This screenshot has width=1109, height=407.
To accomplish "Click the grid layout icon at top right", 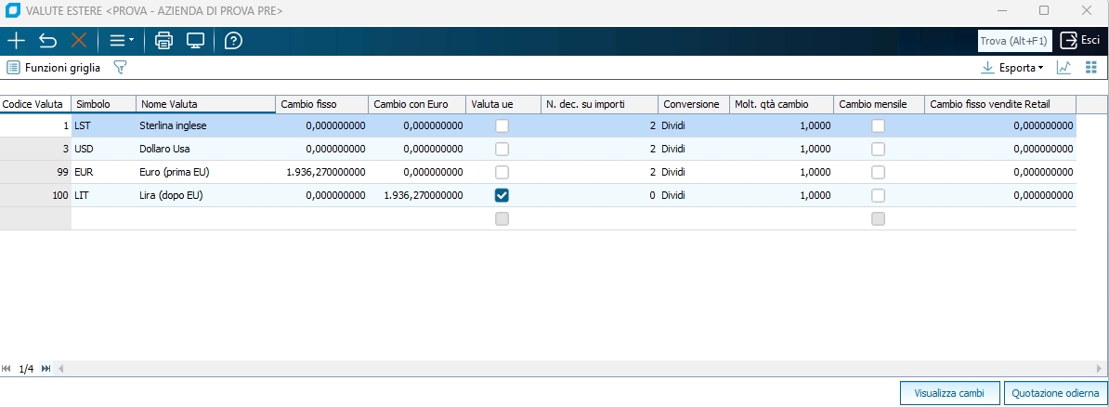I will pyautogui.click(x=1090, y=67).
